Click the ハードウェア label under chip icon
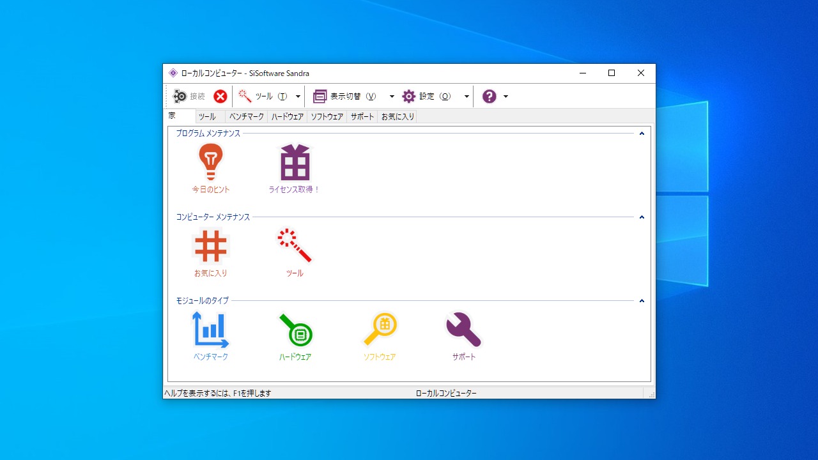818x460 pixels. point(295,357)
